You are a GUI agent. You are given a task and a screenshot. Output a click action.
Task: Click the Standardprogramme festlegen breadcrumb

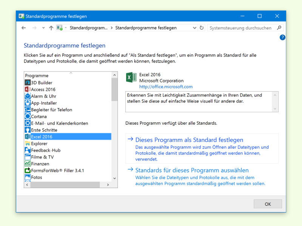(146, 28)
